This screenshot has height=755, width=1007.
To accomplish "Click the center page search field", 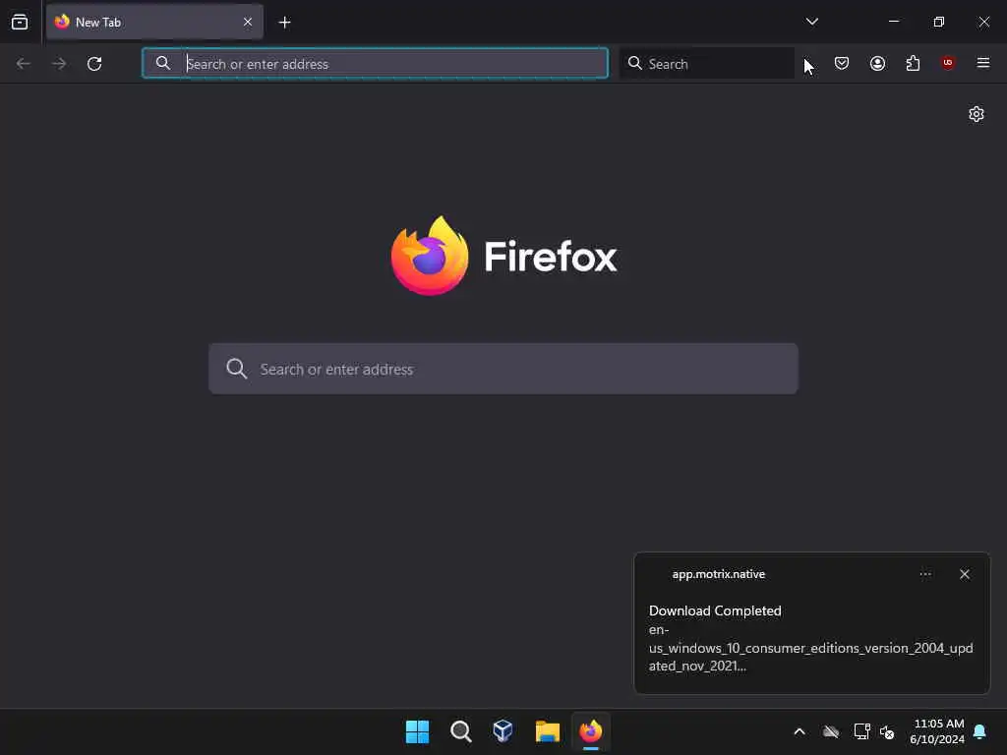I will 503,369.
